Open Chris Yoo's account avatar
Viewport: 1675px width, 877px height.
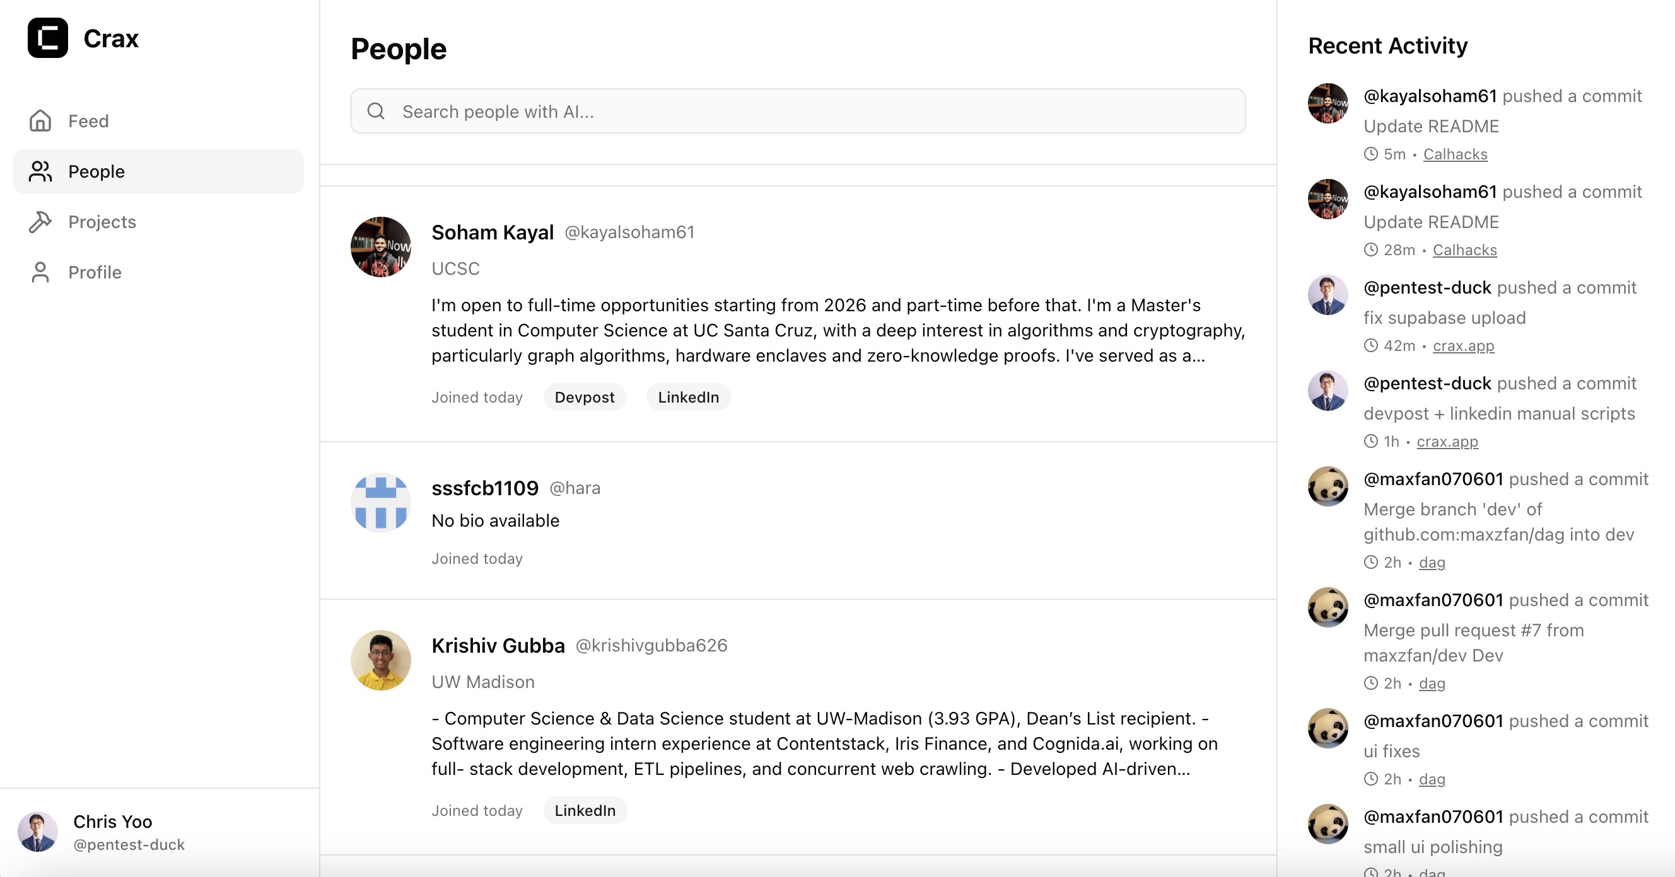[38, 832]
